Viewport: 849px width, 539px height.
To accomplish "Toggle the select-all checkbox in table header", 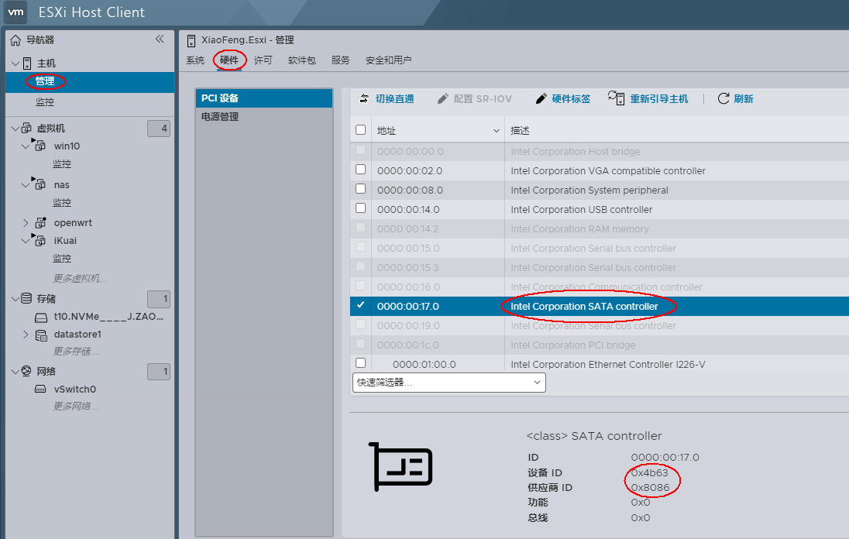I will [x=360, y=130].
